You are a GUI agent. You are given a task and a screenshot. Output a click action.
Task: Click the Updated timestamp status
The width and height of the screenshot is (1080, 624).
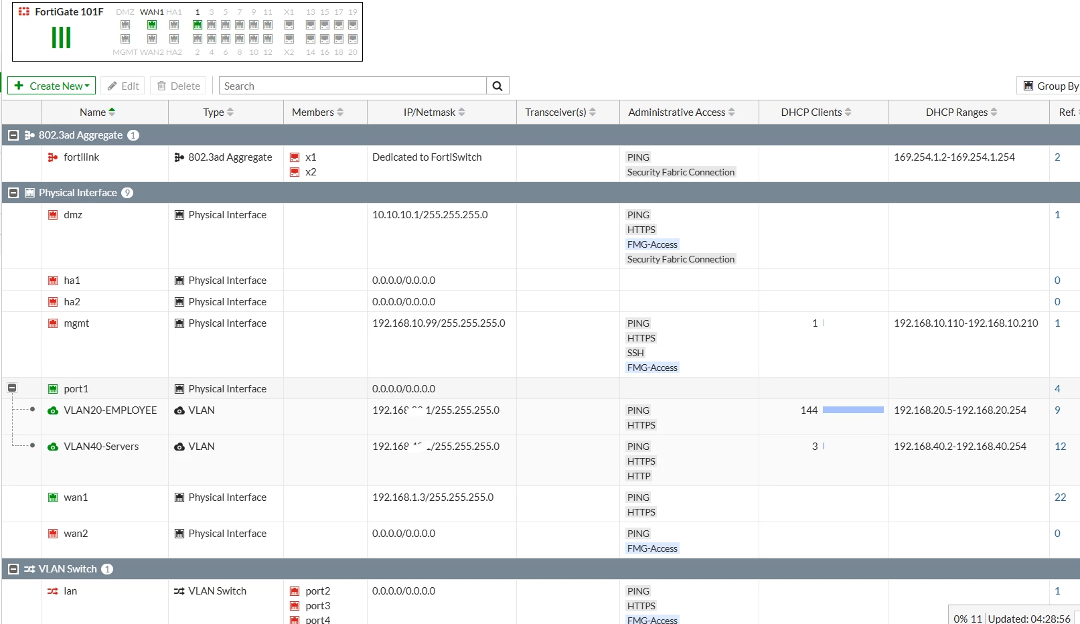coord(1029,619)
